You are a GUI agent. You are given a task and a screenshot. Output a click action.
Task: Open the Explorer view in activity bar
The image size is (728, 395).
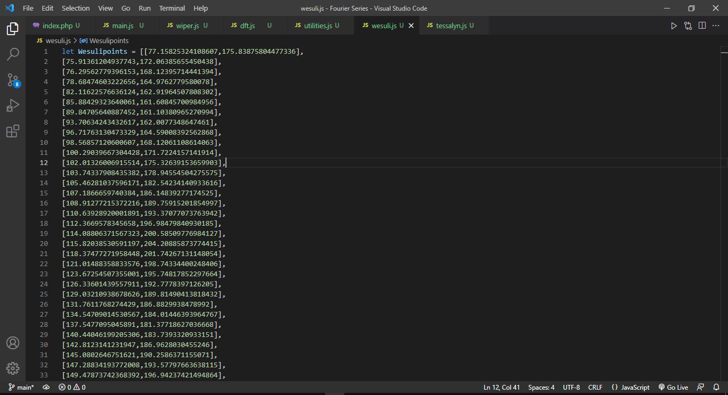click(x=13, y=29)
